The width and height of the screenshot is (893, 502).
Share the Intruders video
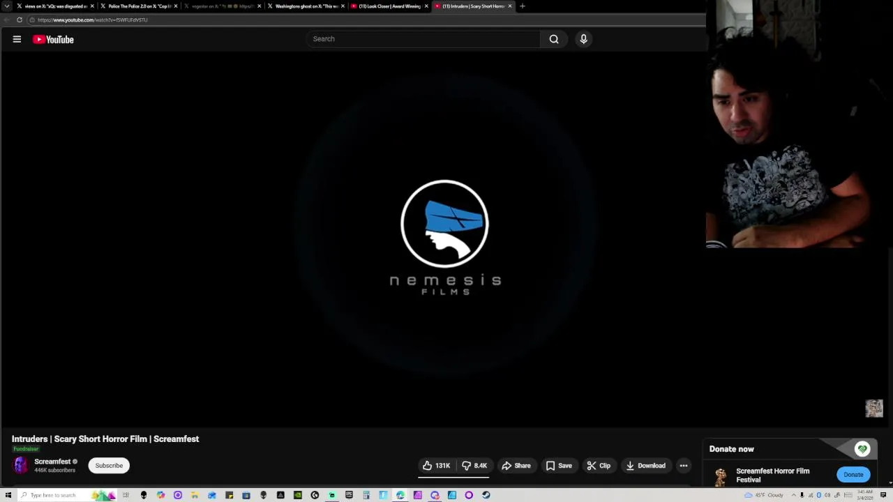516,466
